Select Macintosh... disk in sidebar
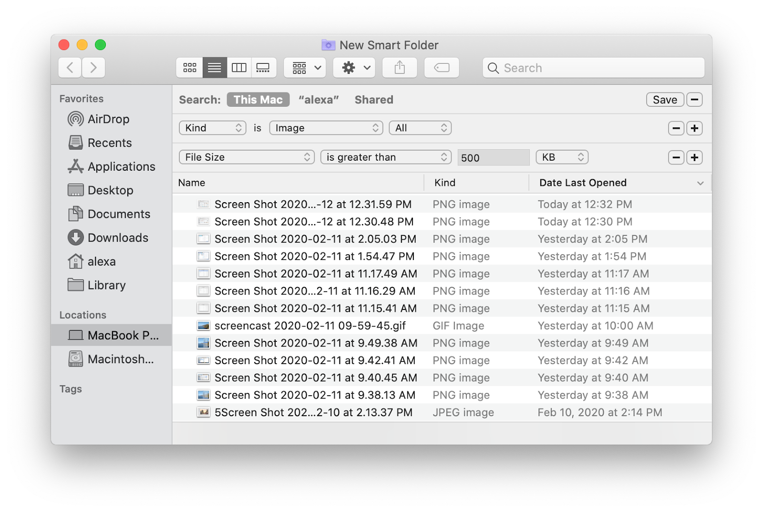Image resolution: width=763 pixels, height=512 pixels. point(112,359)
